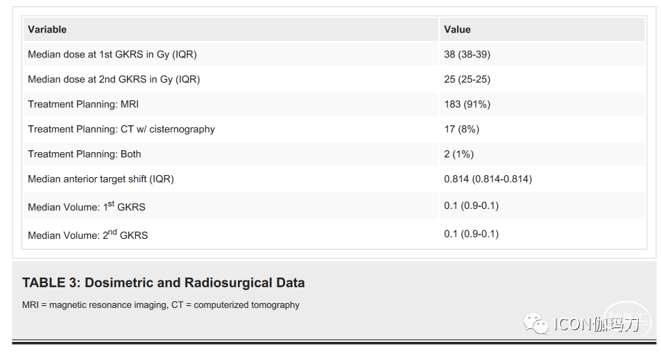Select the Median Volume: 2nd GKRS label
This screenshot has width=661, height=353.
click(x=87, y=235)
